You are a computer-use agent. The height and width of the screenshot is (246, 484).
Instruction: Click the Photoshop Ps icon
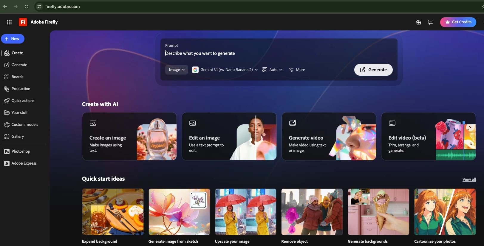pyautogui.click(x=7, y=151)
